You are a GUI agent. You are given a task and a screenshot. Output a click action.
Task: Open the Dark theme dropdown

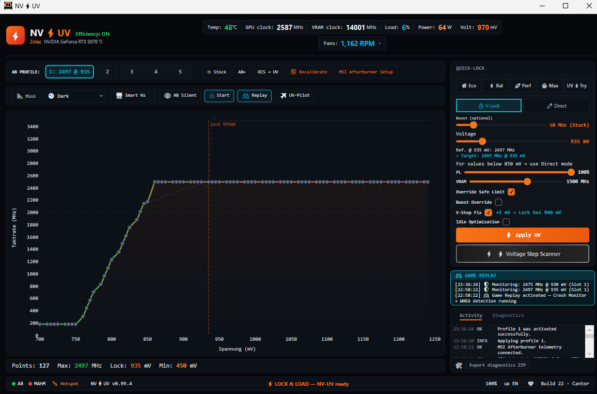75,96
